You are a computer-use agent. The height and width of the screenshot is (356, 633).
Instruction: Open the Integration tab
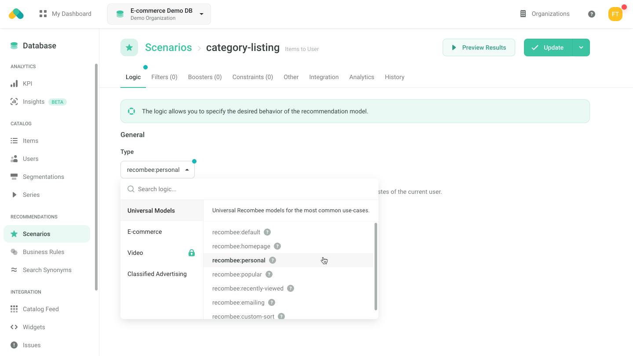point(324,77)
